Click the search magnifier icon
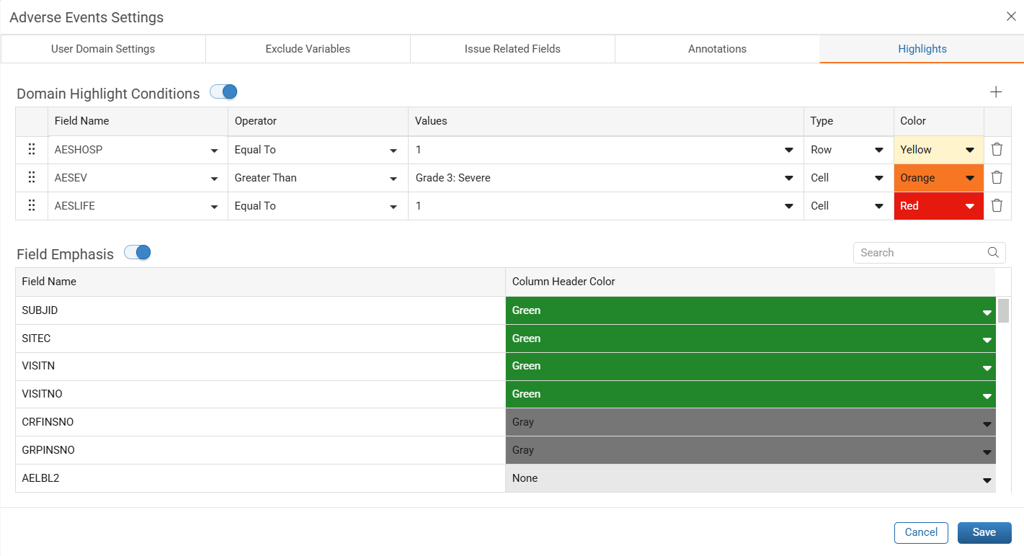The image size is (1024, 556). [993, 253]
